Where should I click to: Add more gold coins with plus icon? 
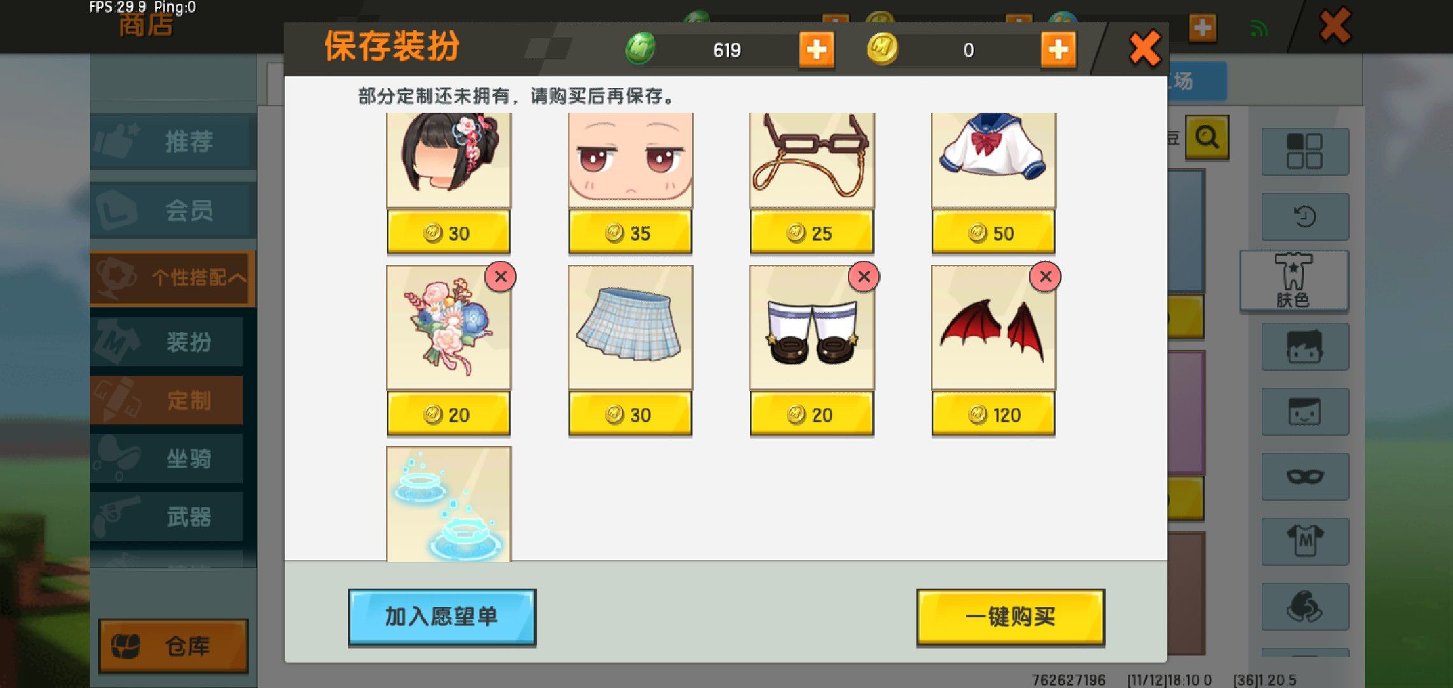pyautogui.click(x=1058, y=50)
